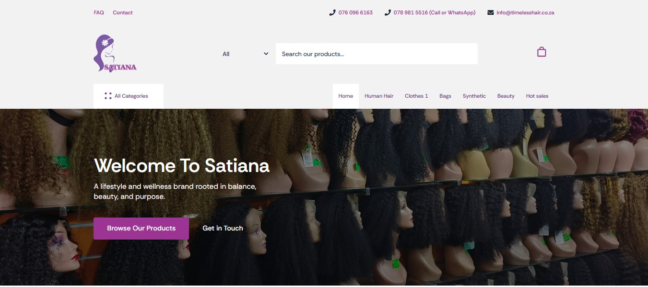
Task: Visit the Hot sales section
Action: point(537,96)
